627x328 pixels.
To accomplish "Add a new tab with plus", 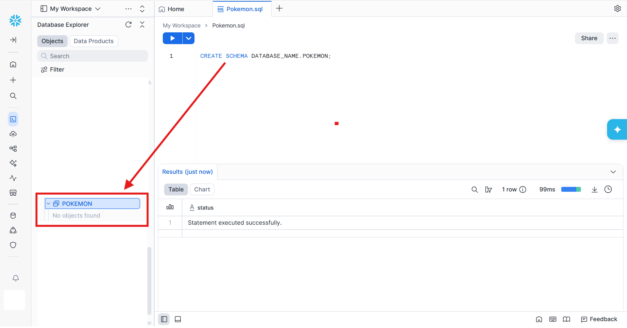I will (279, 9).
